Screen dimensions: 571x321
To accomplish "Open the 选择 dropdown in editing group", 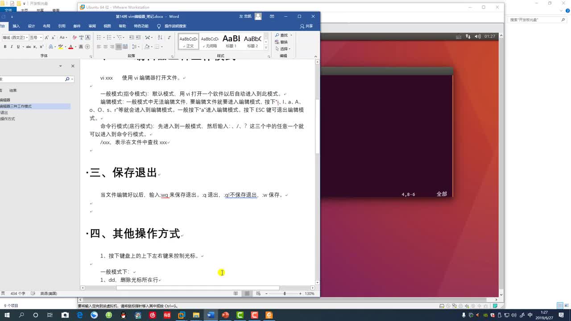I will coord(283,49).
